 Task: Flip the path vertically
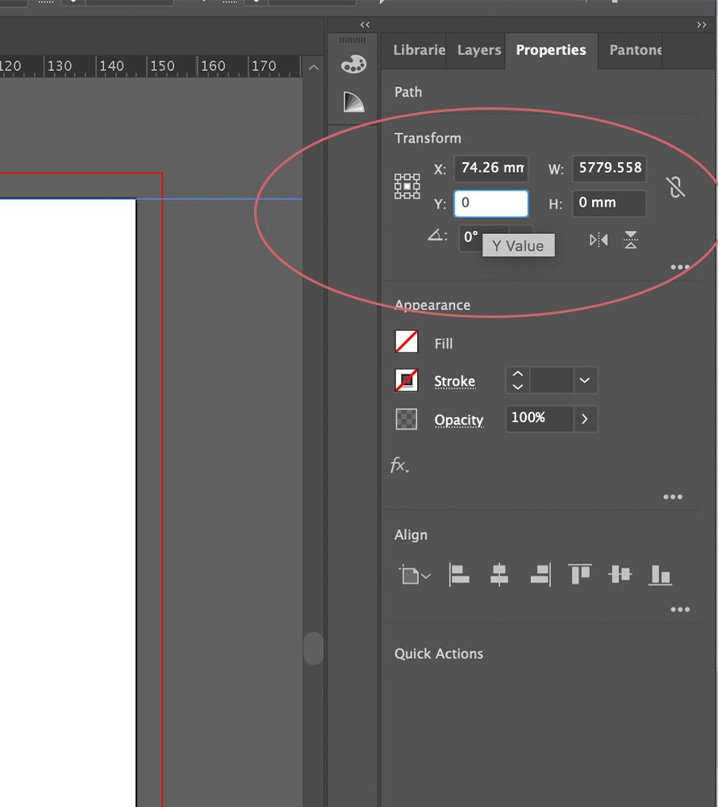tap(631, 240)
